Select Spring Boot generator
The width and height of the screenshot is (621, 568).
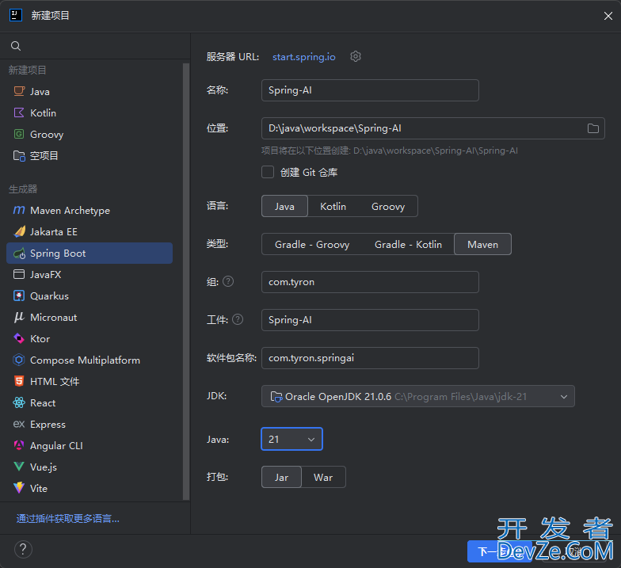pyautogui.click(x=90, y=254)
